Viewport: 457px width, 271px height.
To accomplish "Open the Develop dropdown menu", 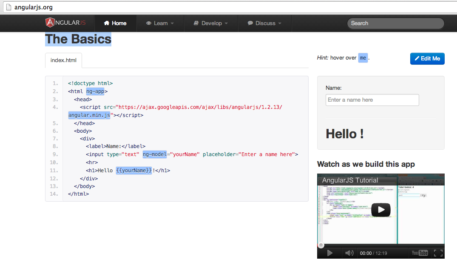I will (x=211, y=23).
